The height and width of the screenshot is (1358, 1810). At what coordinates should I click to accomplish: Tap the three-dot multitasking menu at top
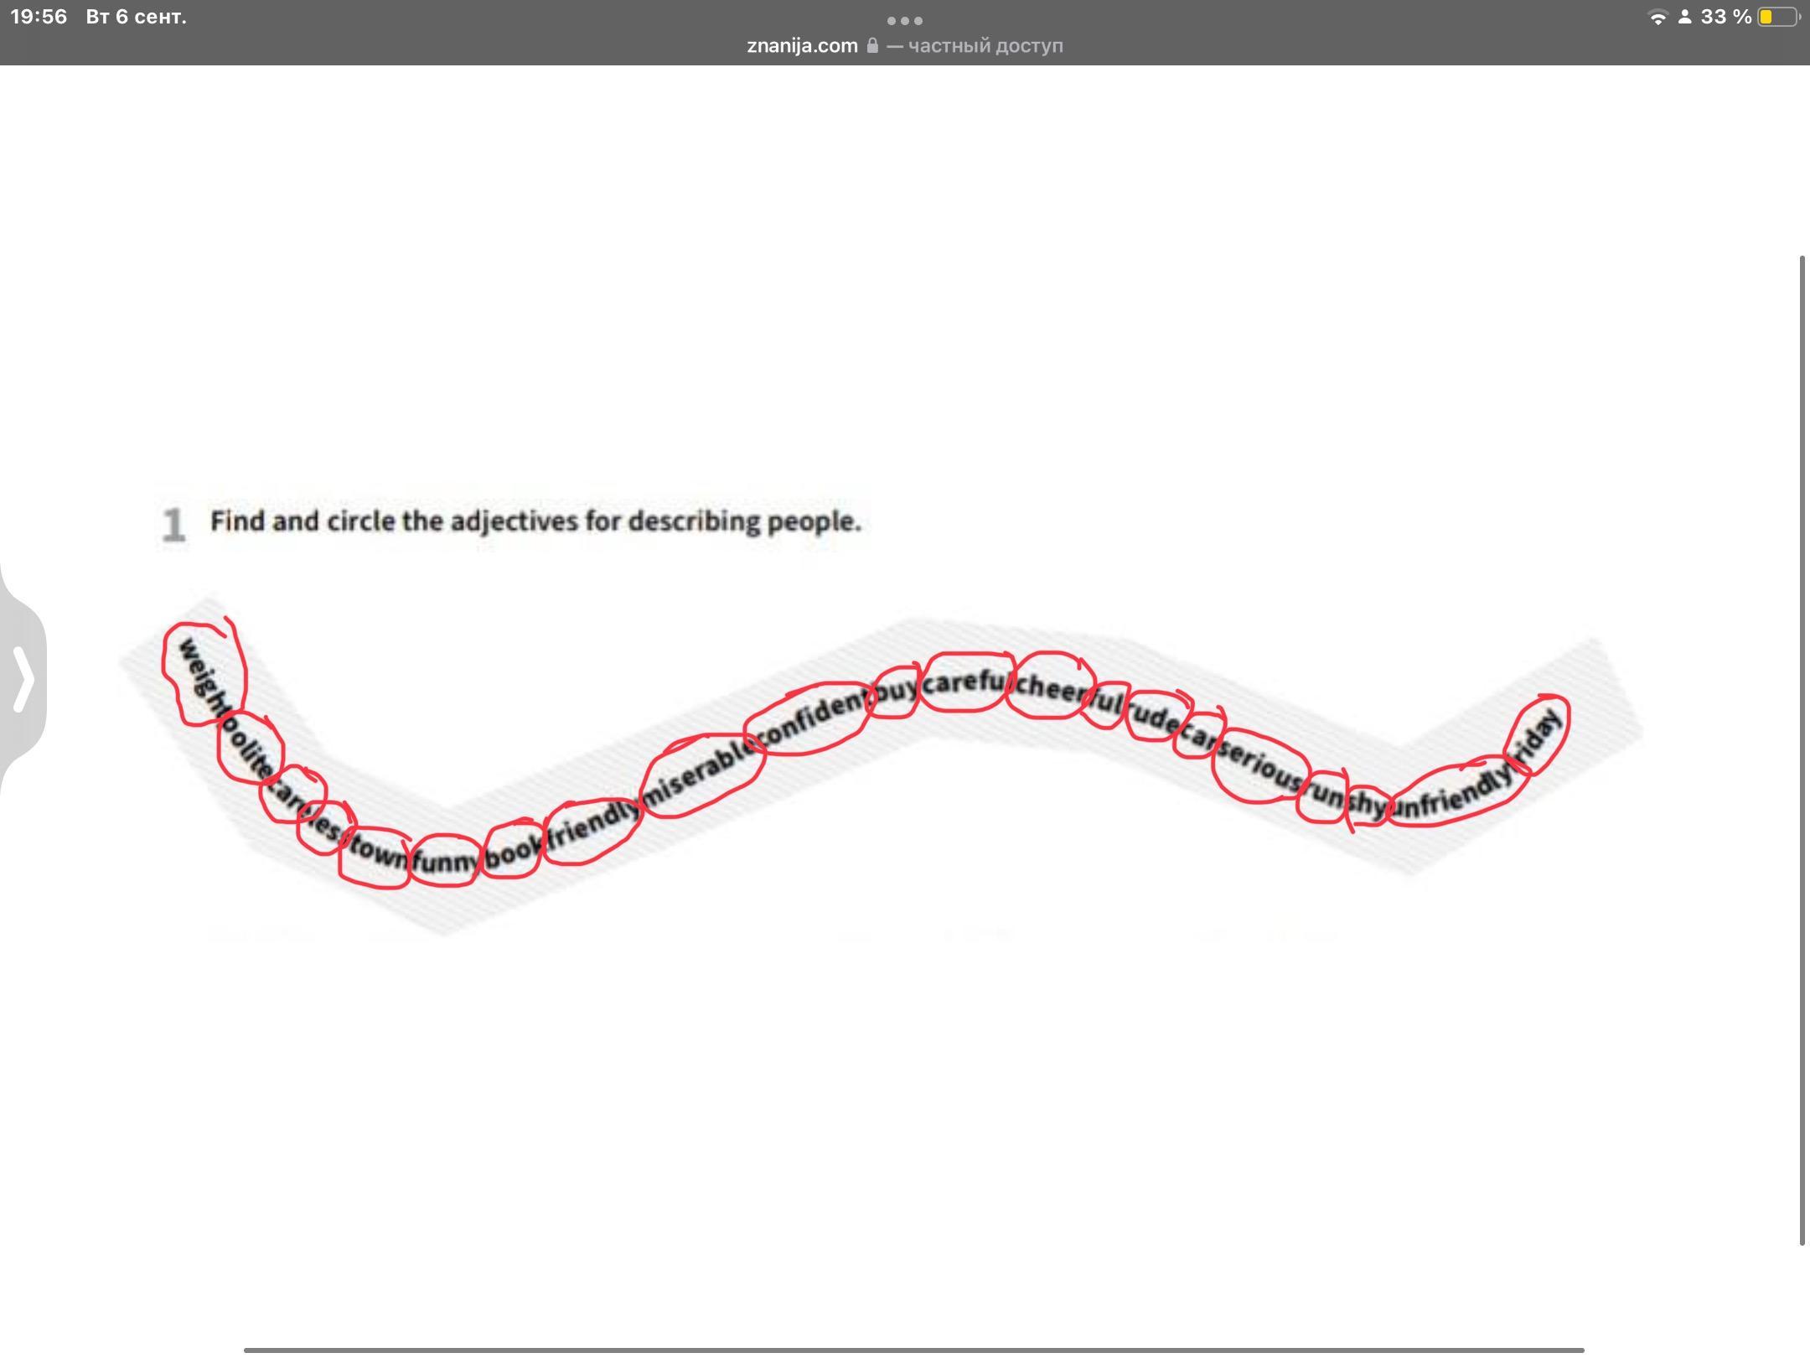tap(904, 20)
